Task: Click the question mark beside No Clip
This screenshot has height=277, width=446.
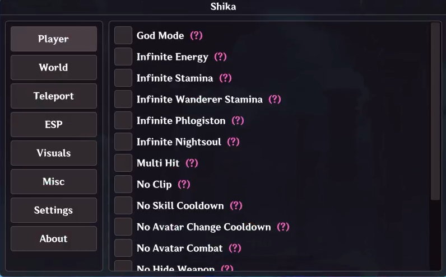Action: coord(184,184)
